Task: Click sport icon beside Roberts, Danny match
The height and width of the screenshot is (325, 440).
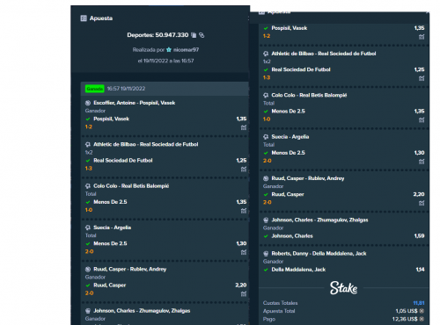Action: 266,254
